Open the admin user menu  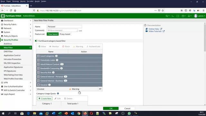pyautogui.click(x=199, y=16)
